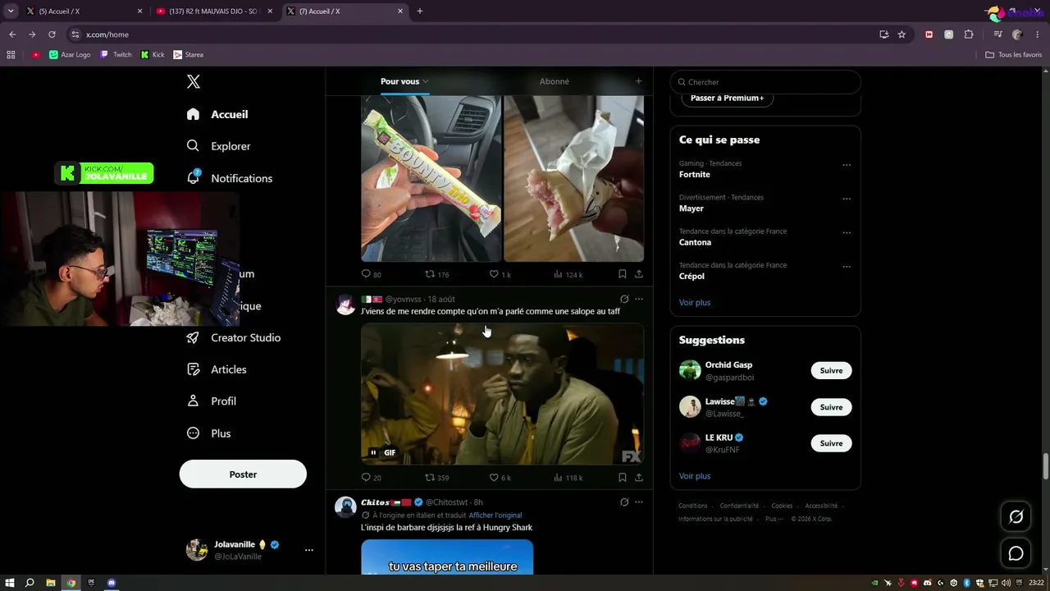This screenshot has height=591, width=1050.
Task: Open the Cantona trend options menu
Action: (847, 233)
